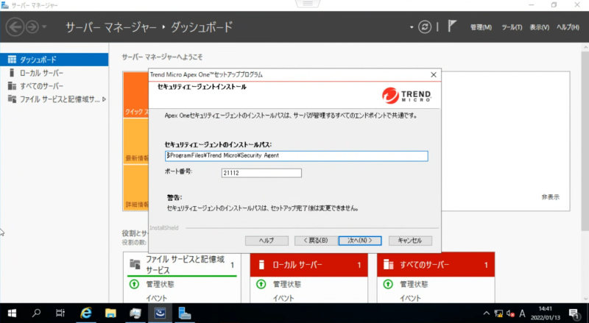Open Task View on the taskbar
The image size is (589, 323).
coord(60,313)
